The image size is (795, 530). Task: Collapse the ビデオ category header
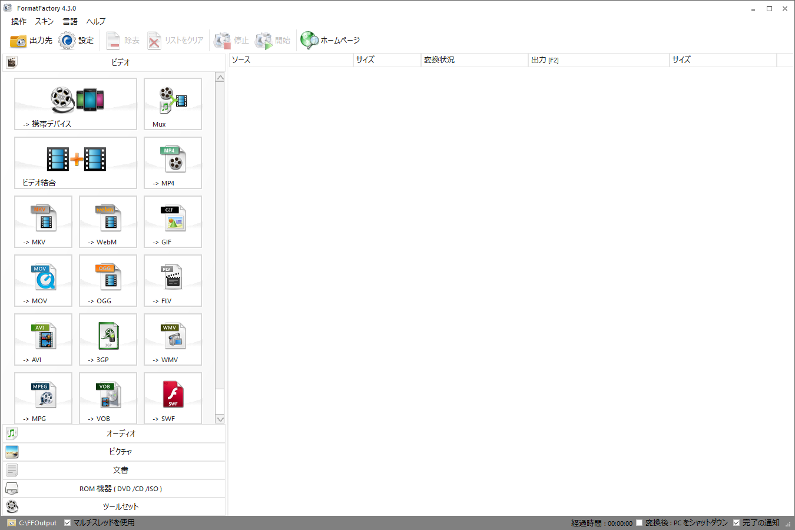click(114, 62)
